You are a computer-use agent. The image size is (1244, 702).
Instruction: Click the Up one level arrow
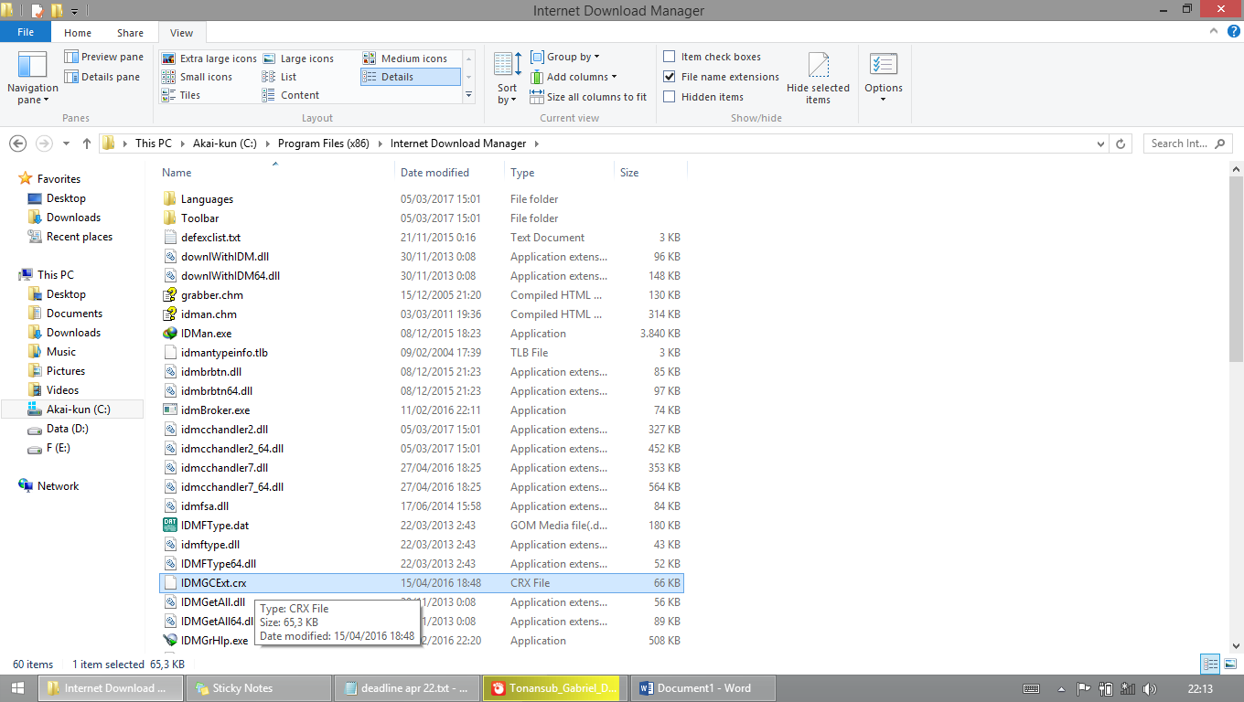87,144
